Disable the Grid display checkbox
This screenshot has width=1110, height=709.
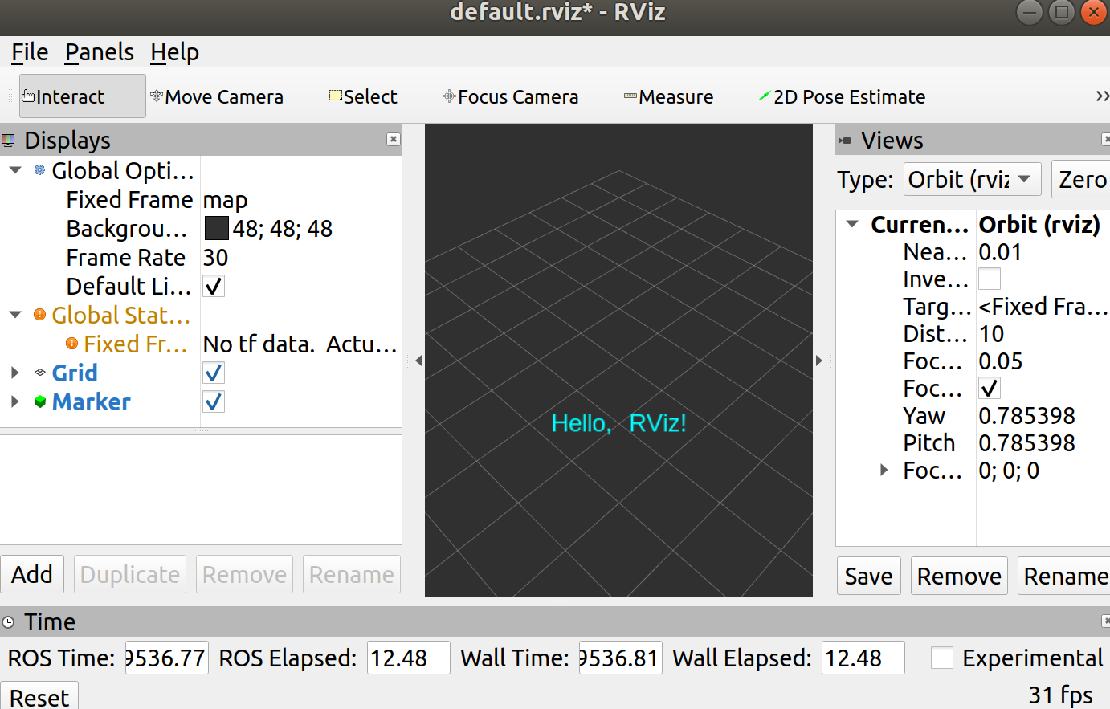[214, 373]
